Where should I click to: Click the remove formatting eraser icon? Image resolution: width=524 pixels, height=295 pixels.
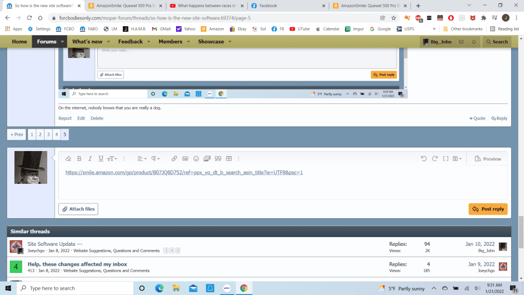[68, 159]
